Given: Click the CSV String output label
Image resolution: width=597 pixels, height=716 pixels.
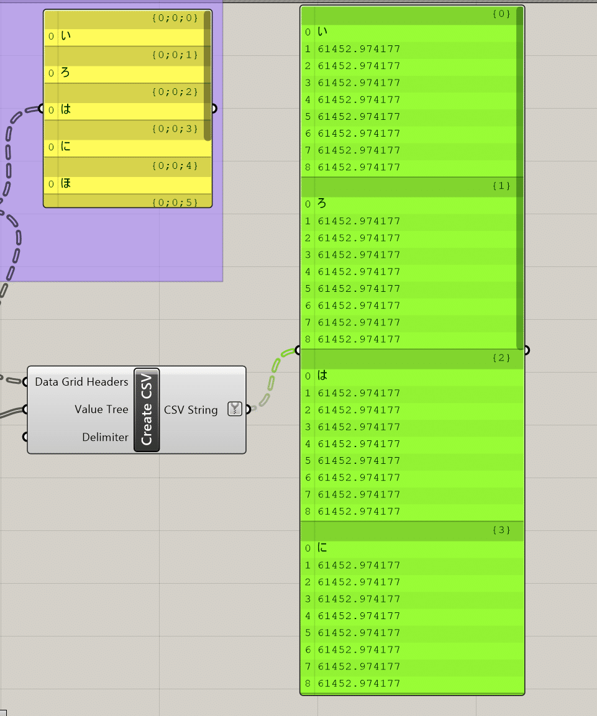Looking at the screenshot, I should [x=191, y=410].
